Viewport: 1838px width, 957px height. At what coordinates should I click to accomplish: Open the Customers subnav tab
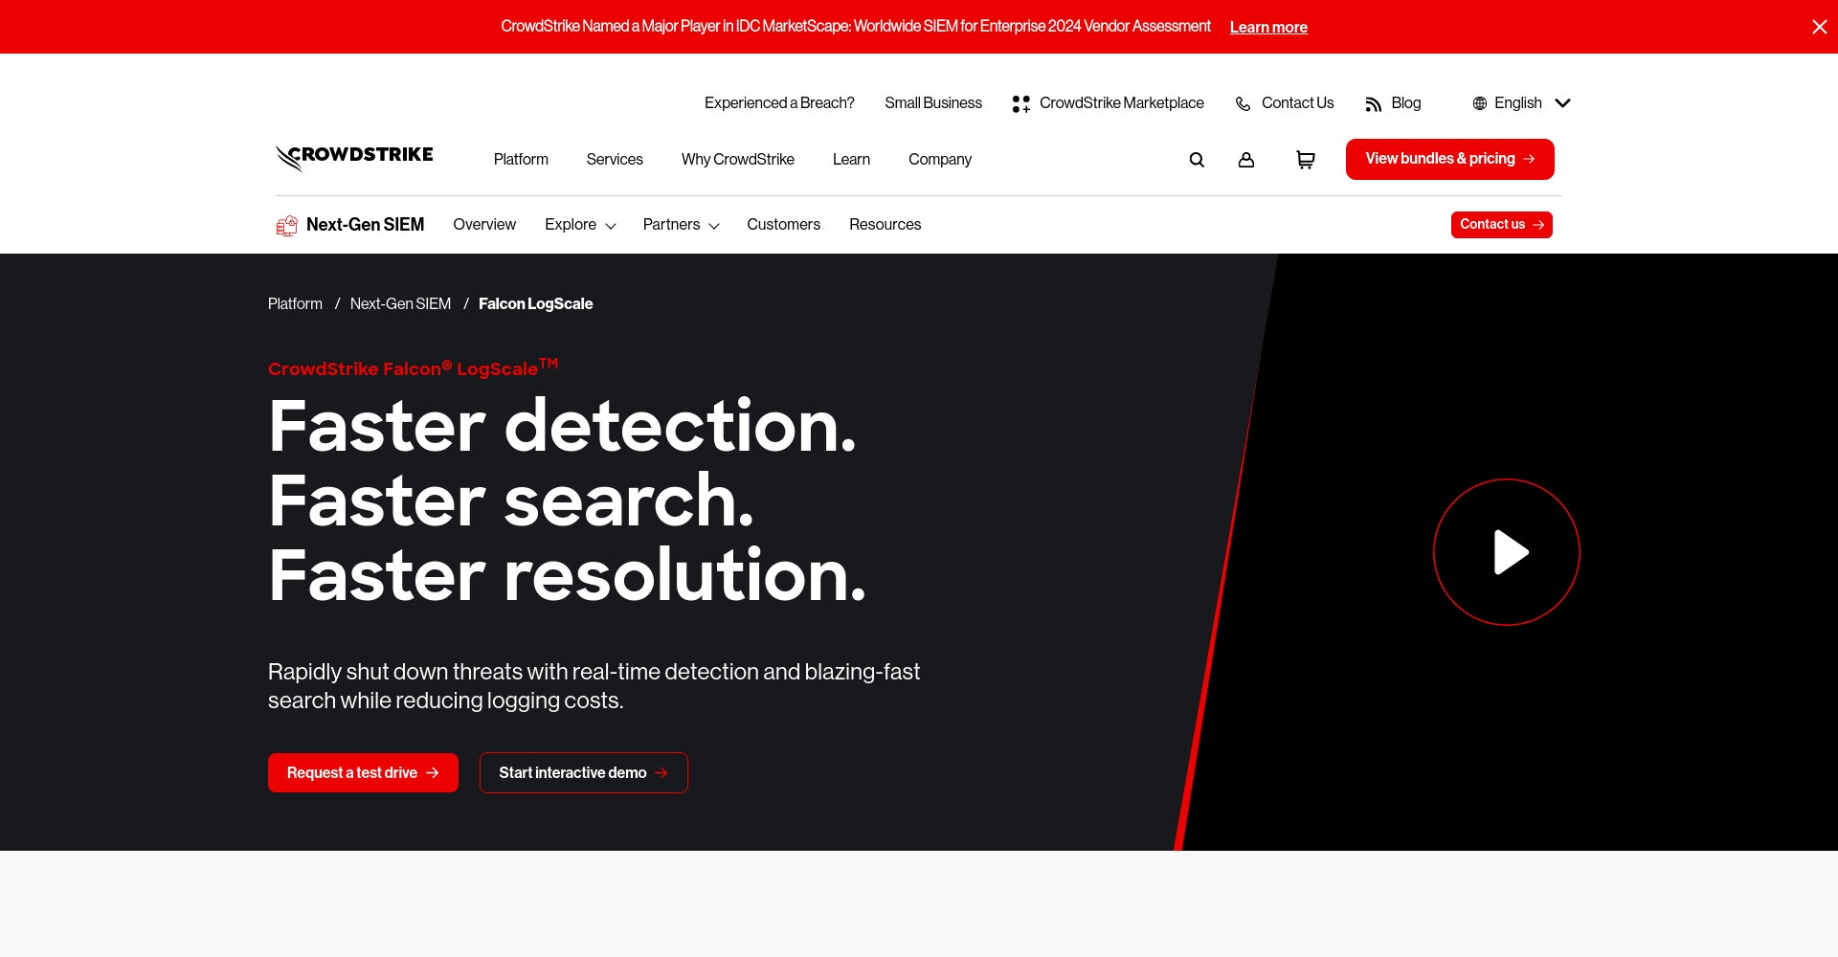click(x=783, y=225)
